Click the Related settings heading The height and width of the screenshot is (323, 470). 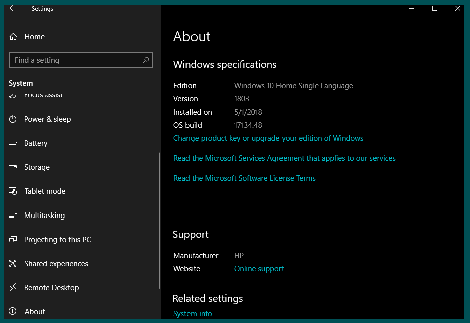[x=208, y=299]
